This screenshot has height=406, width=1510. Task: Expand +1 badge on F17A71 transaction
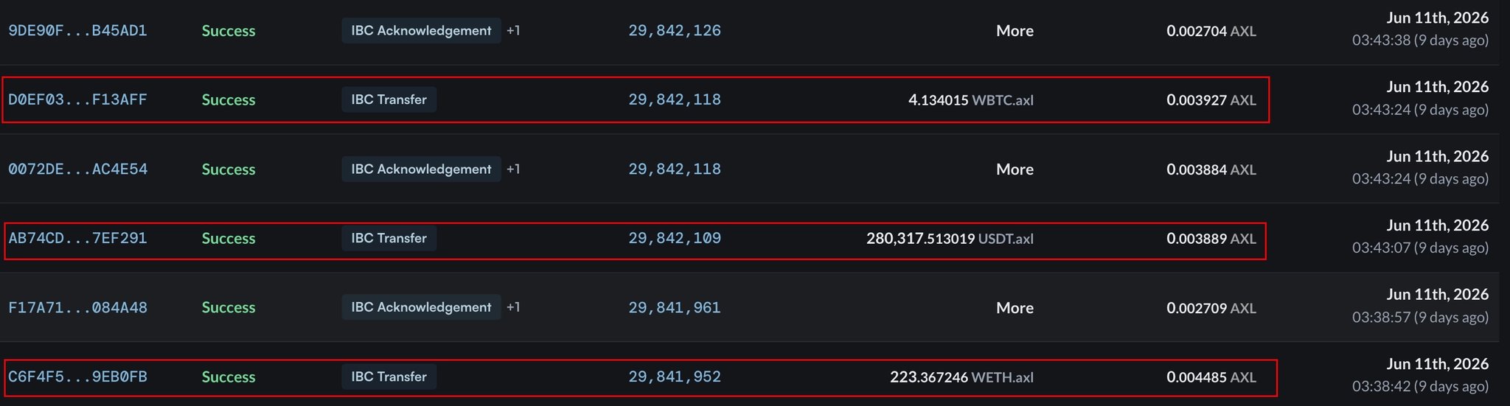[513, 307]
